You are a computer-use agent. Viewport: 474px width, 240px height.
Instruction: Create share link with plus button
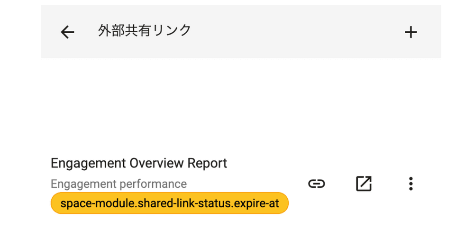(x=410, y=32)
